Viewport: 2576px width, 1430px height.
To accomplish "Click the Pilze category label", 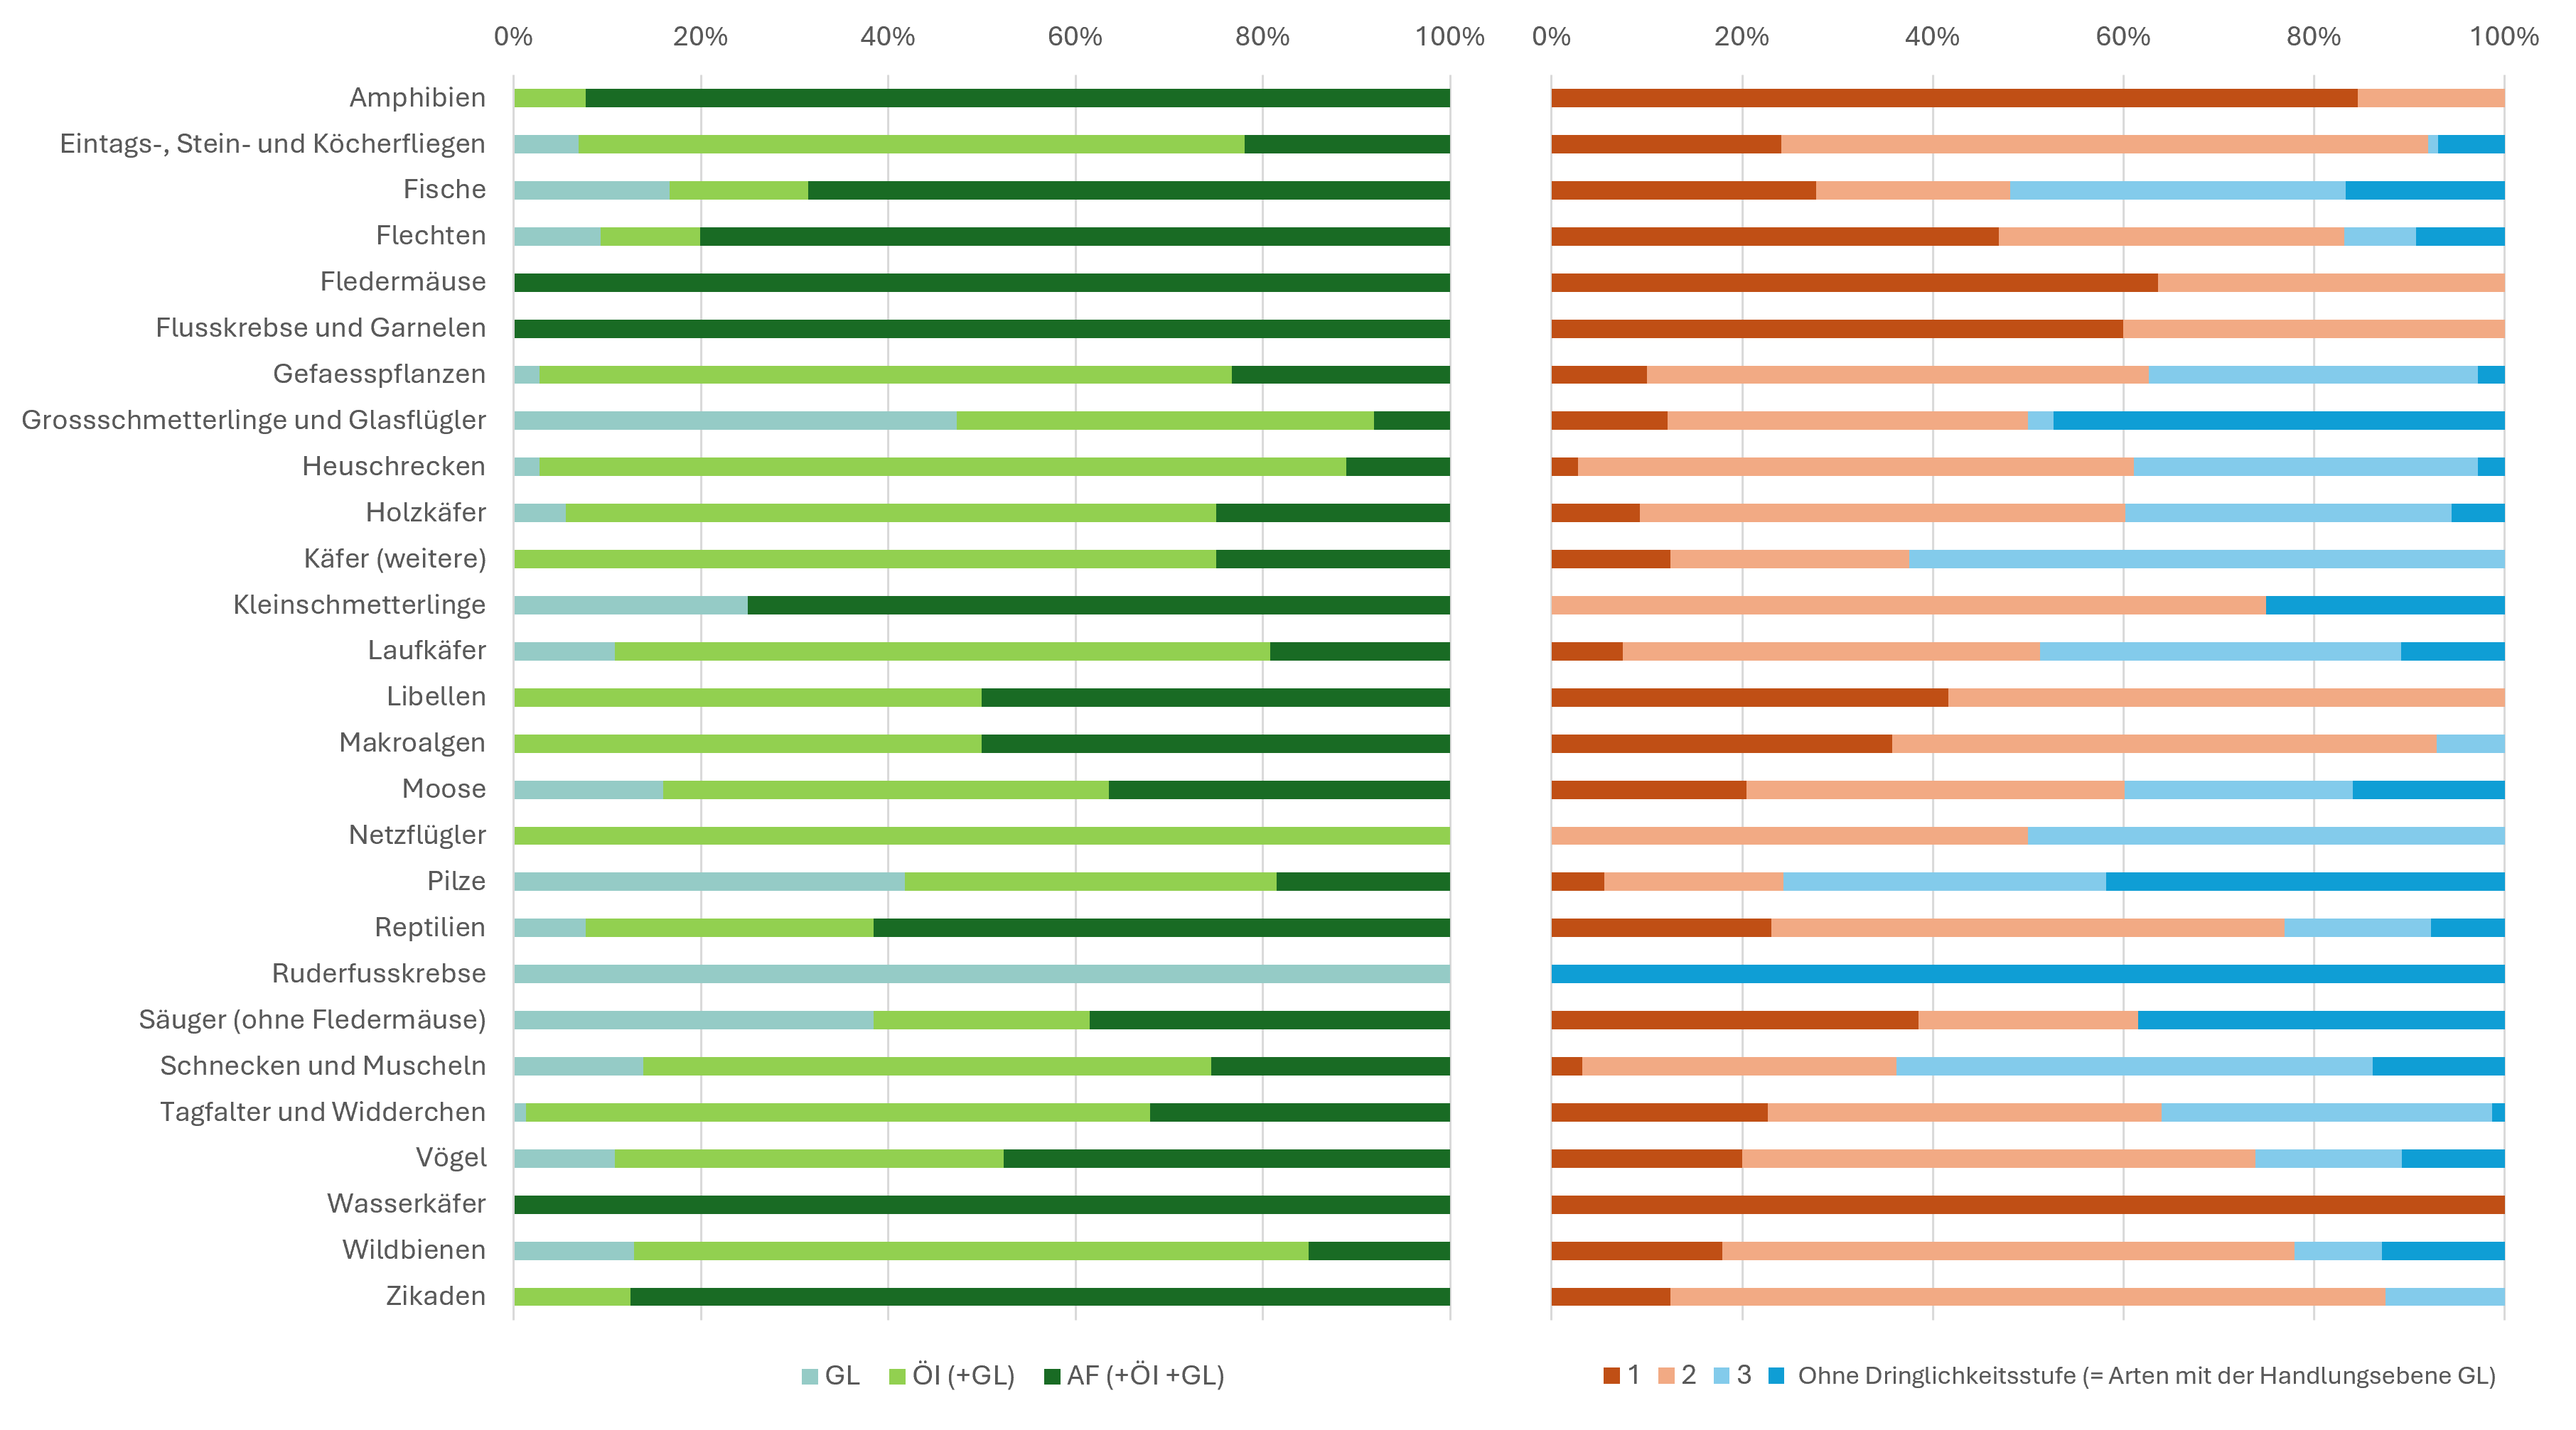I will point(456,882).
